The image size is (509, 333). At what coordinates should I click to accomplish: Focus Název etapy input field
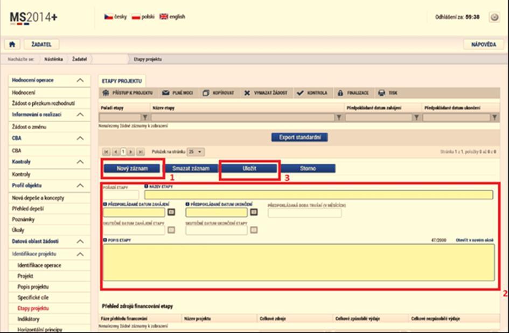[x=318, y=195]
